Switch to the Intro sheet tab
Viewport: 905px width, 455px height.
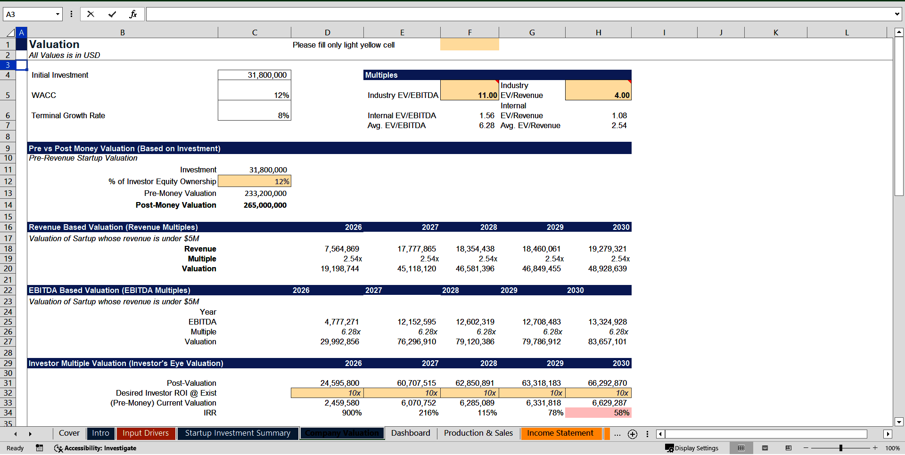tap(100, 433)
